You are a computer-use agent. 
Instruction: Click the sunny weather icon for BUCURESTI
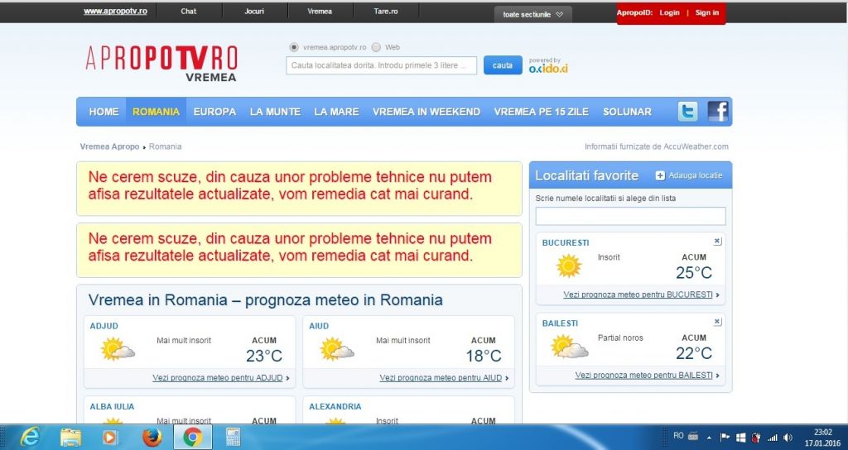coord(569,266)
